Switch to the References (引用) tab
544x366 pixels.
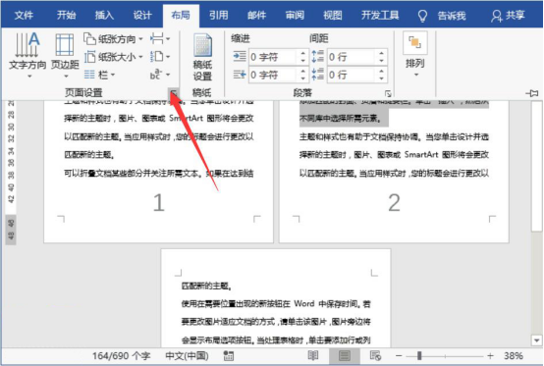coord(219,16)
